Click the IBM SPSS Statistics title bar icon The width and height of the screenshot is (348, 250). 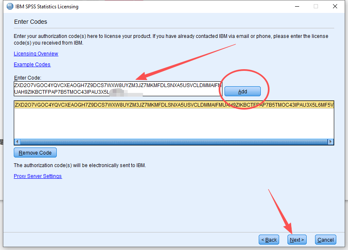[x=10, y=7]
